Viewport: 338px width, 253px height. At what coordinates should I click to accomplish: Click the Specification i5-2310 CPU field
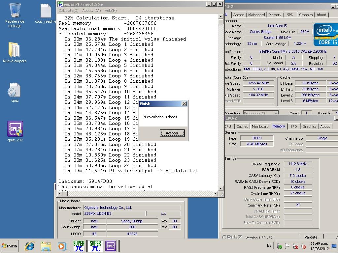click(290, 52)
